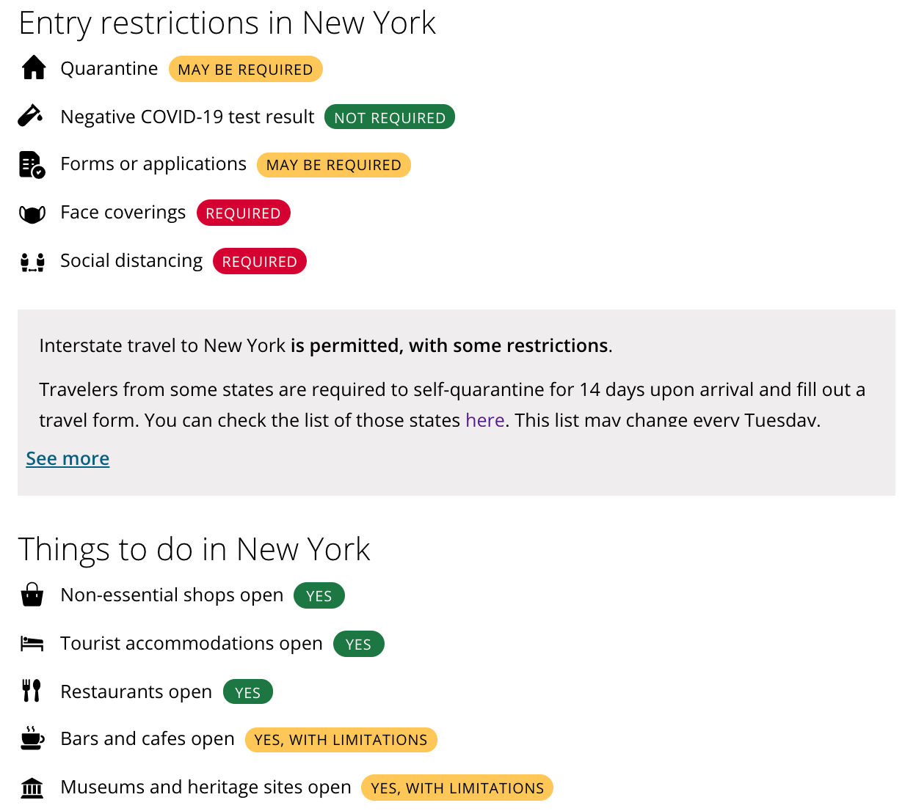Click the Forms MAY BE REQUIRED badge
This screenshot has width=916, height=811.
click(x=334, y=165)
